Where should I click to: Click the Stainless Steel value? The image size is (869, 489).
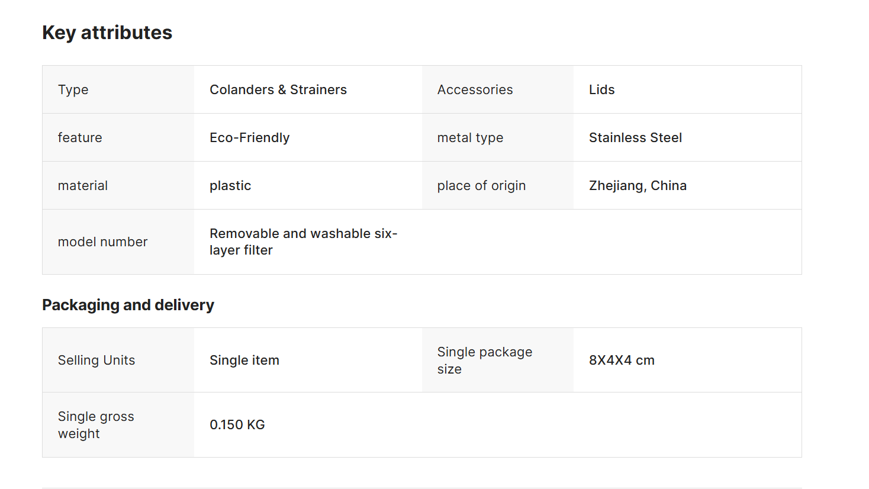pos(635,137)
